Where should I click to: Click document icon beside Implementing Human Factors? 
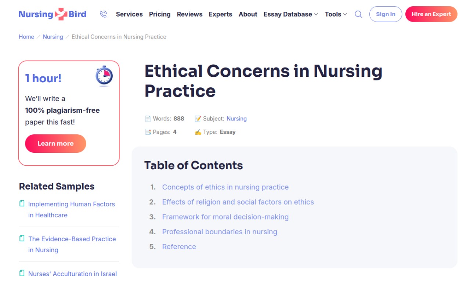coord(22,203)
